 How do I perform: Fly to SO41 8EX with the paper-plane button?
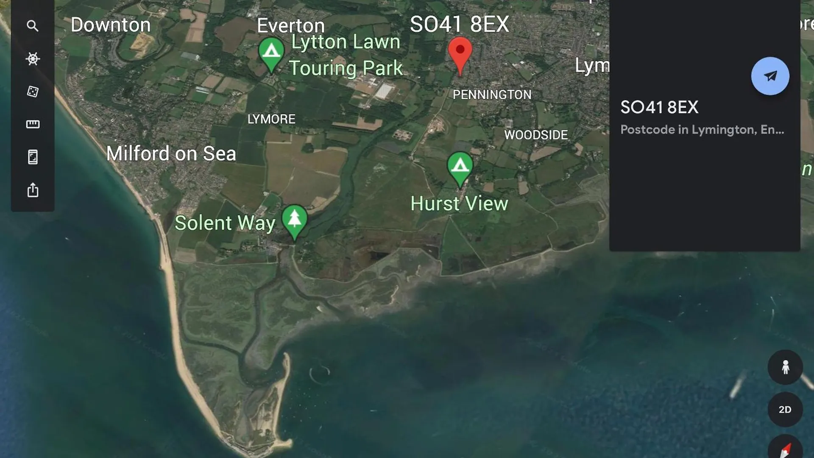(x=770, y=76)
